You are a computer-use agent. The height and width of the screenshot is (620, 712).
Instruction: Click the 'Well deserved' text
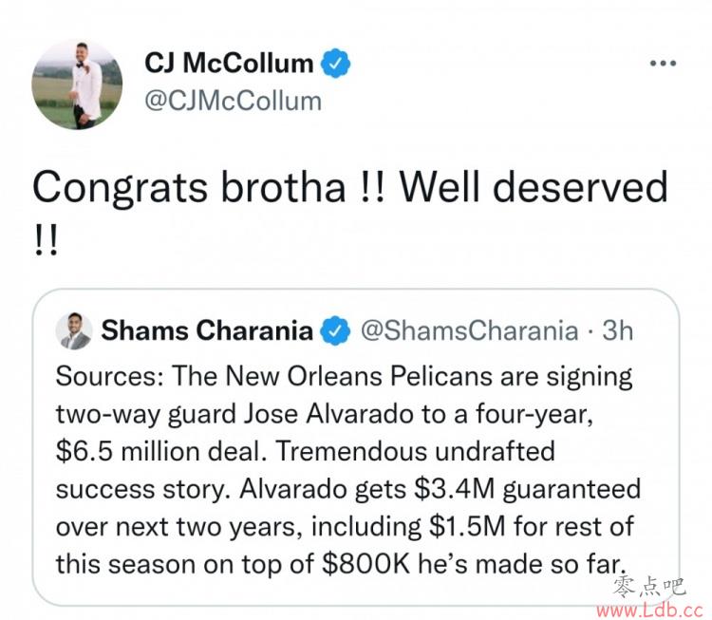[534, 187]
